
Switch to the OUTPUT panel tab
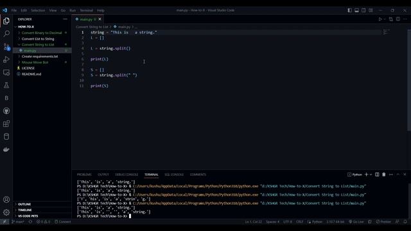pos(103,175)
